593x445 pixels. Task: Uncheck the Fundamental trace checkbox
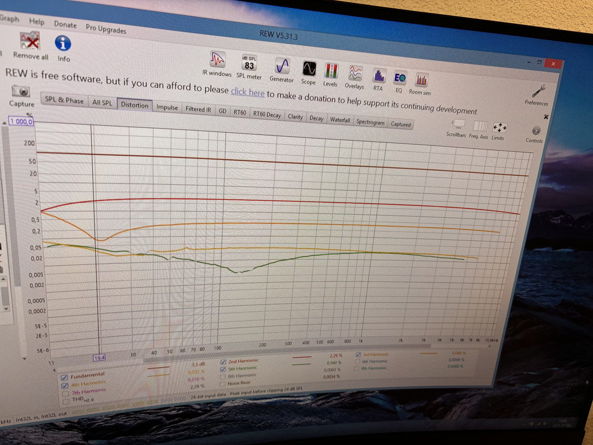pyautogui.click(x=64, y=377)
